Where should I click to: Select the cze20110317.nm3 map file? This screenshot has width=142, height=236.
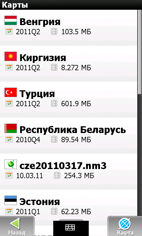[69, 172]
